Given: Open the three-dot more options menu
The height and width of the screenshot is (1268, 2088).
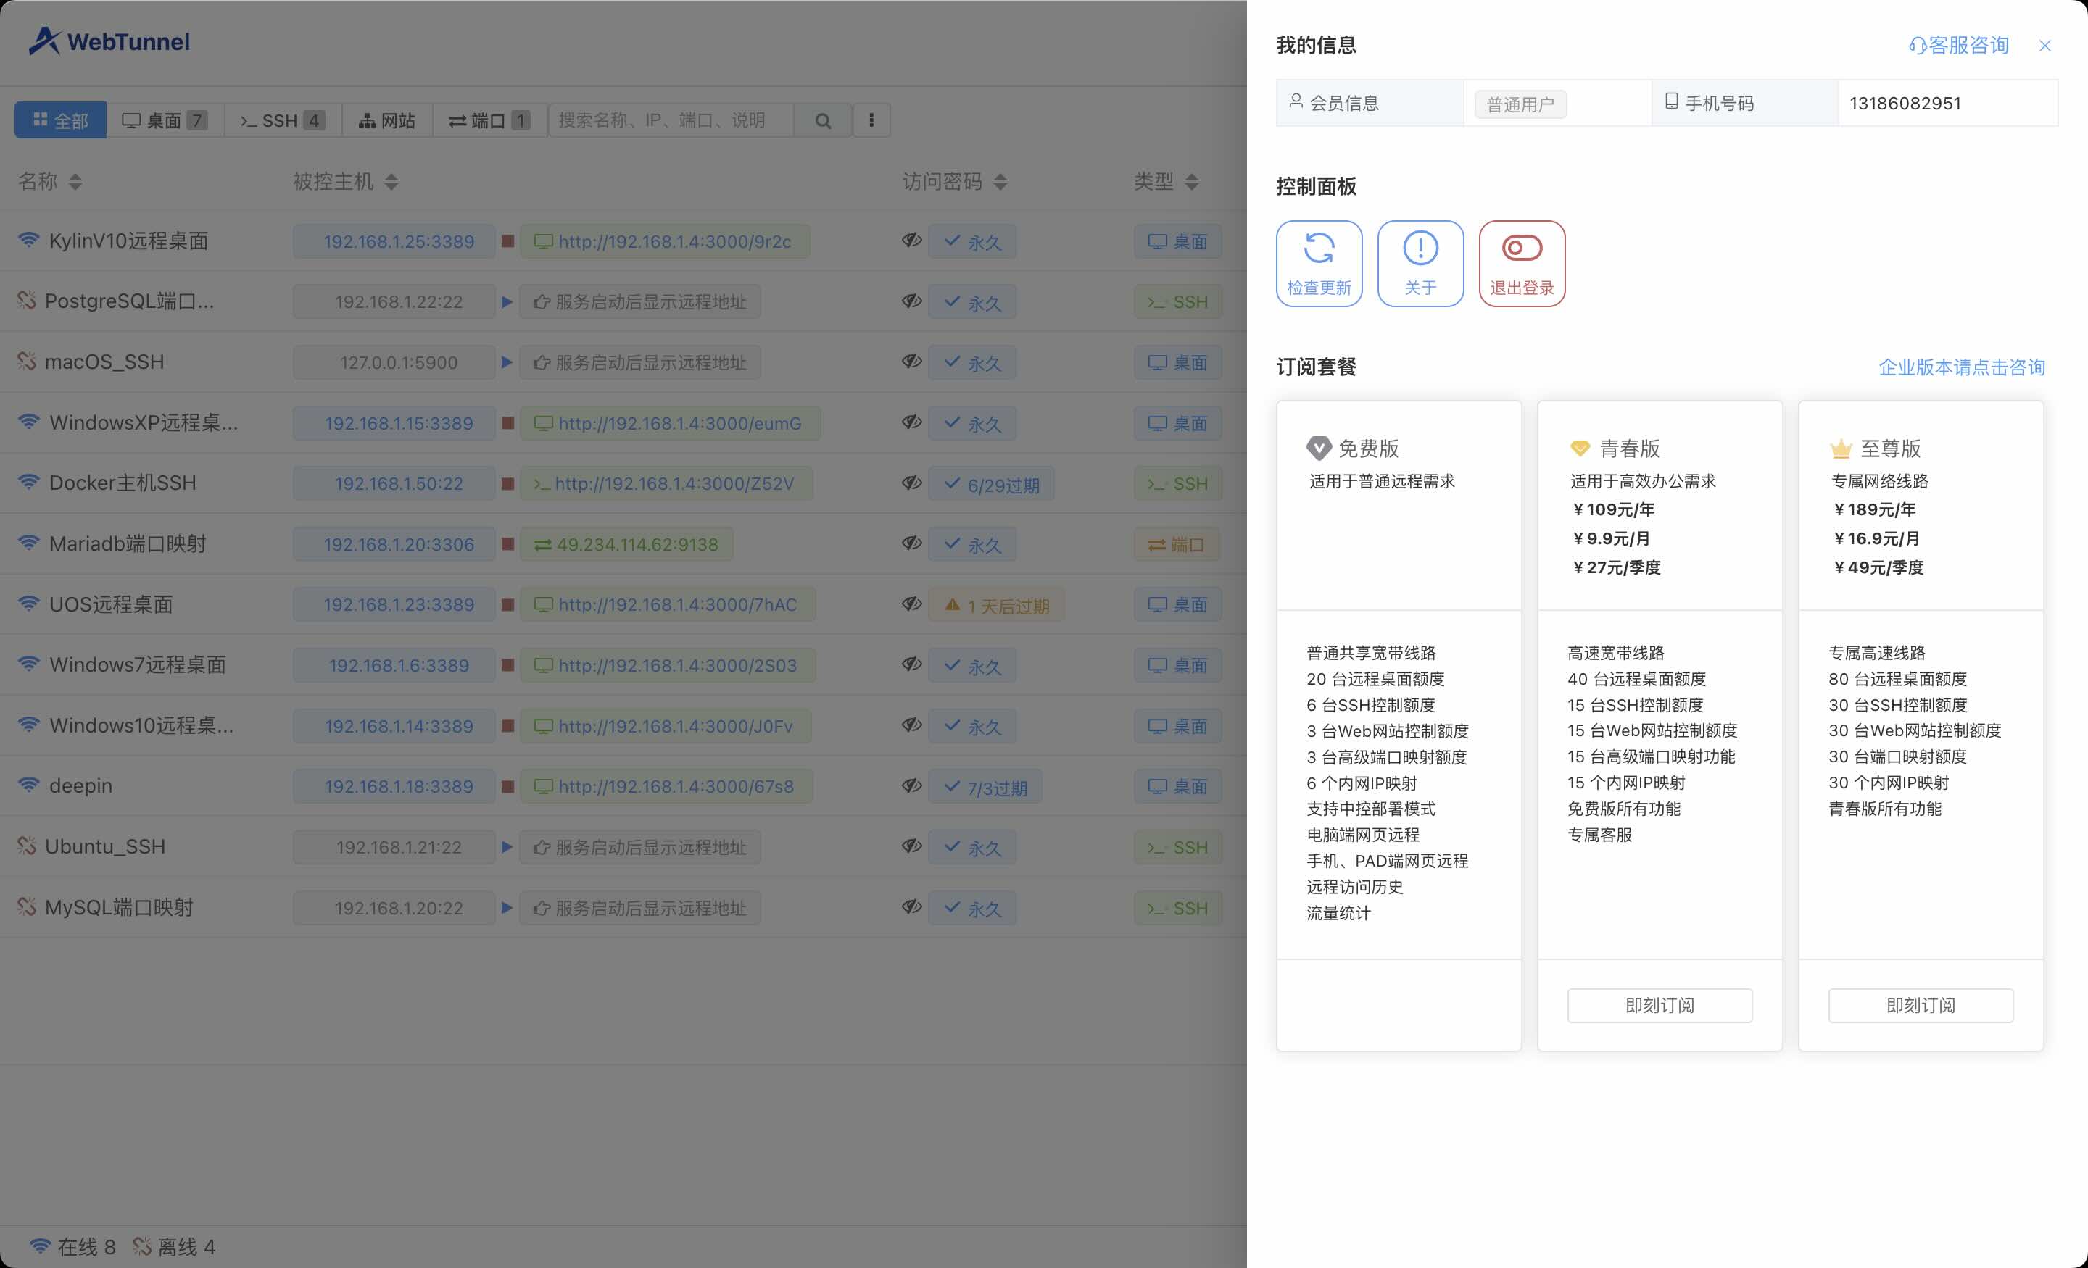Looking at the screenshot, I should point(871,121).
